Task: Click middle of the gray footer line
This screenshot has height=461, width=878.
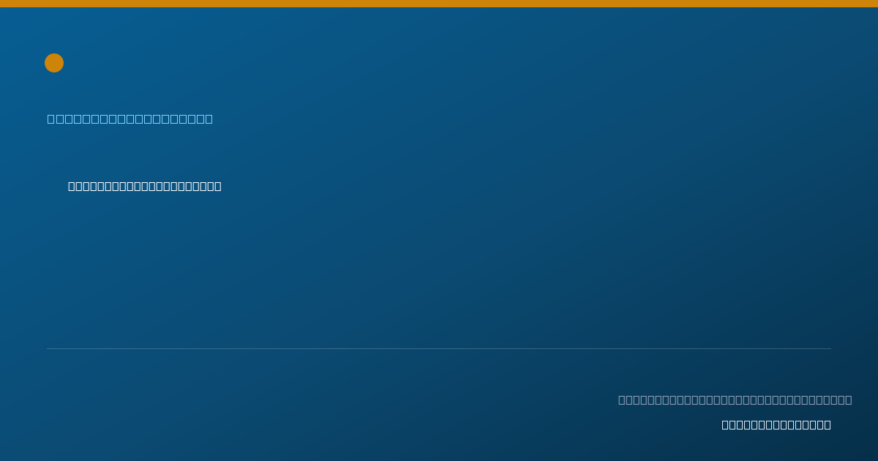Action: pos(735,400)
